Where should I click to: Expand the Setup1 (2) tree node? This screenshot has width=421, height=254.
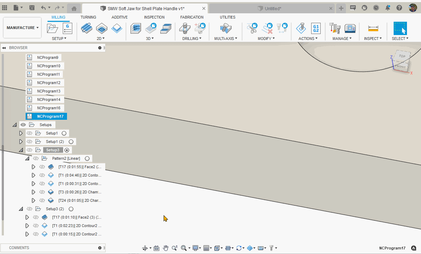click(21, 141)
